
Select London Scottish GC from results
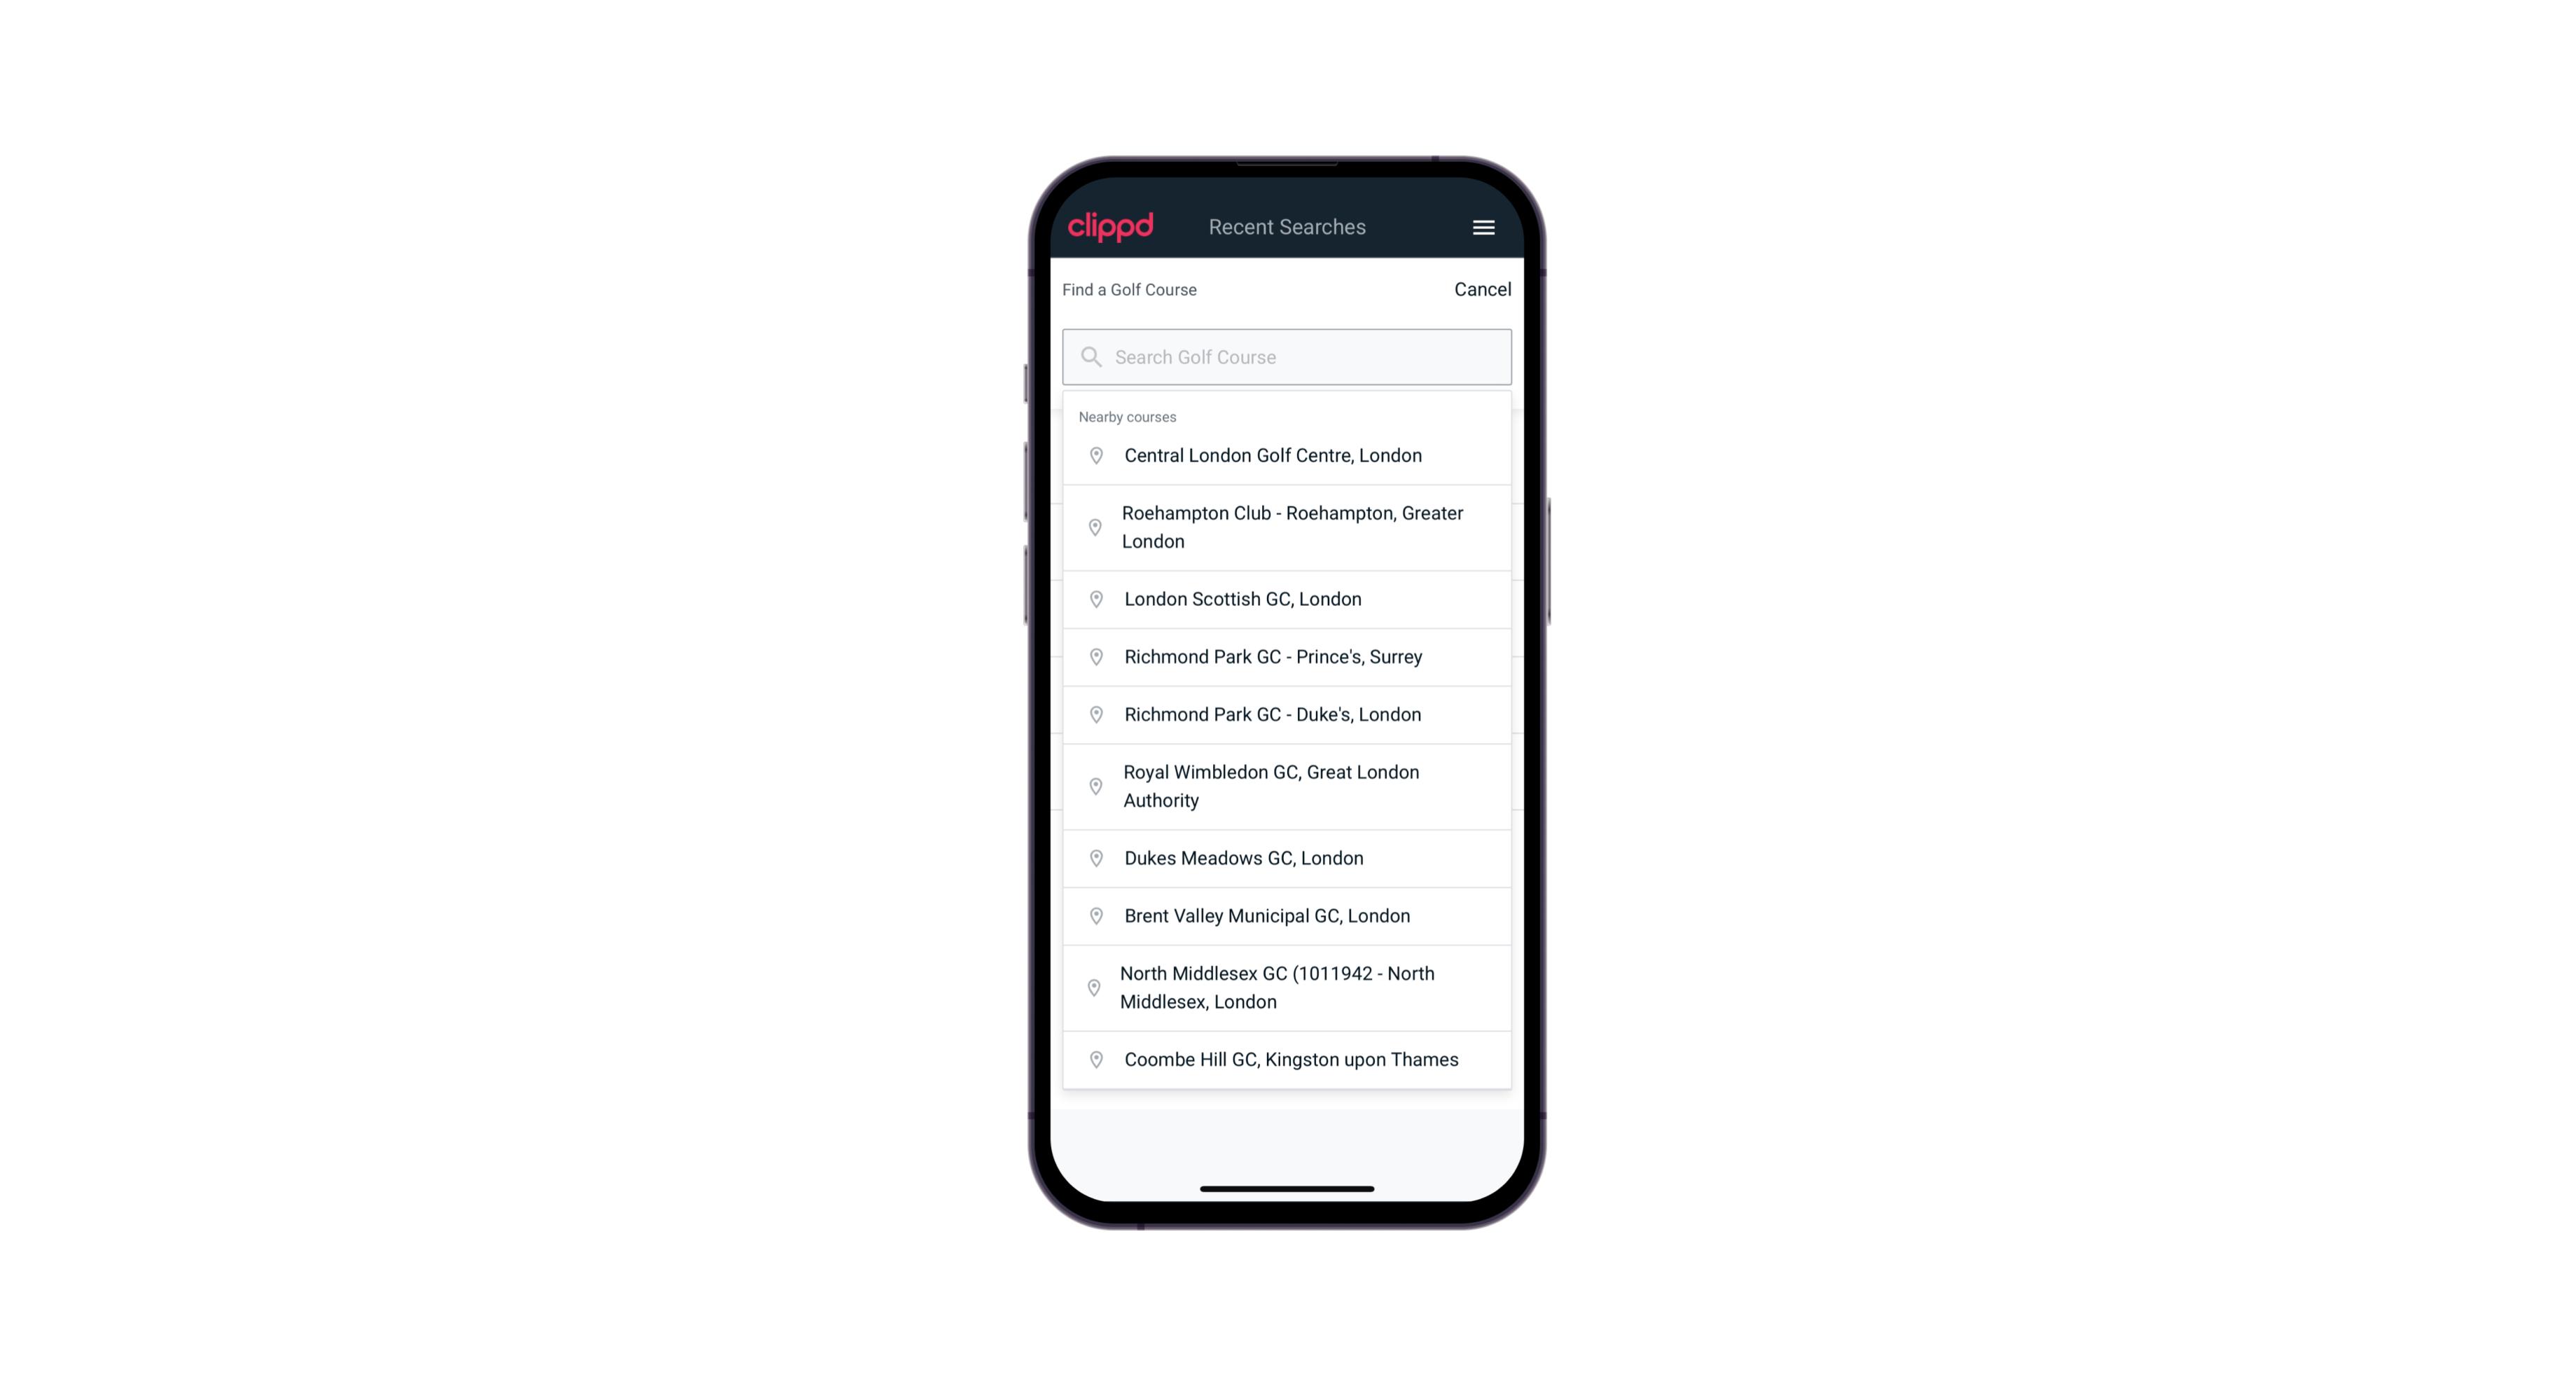click(1288, 597)
